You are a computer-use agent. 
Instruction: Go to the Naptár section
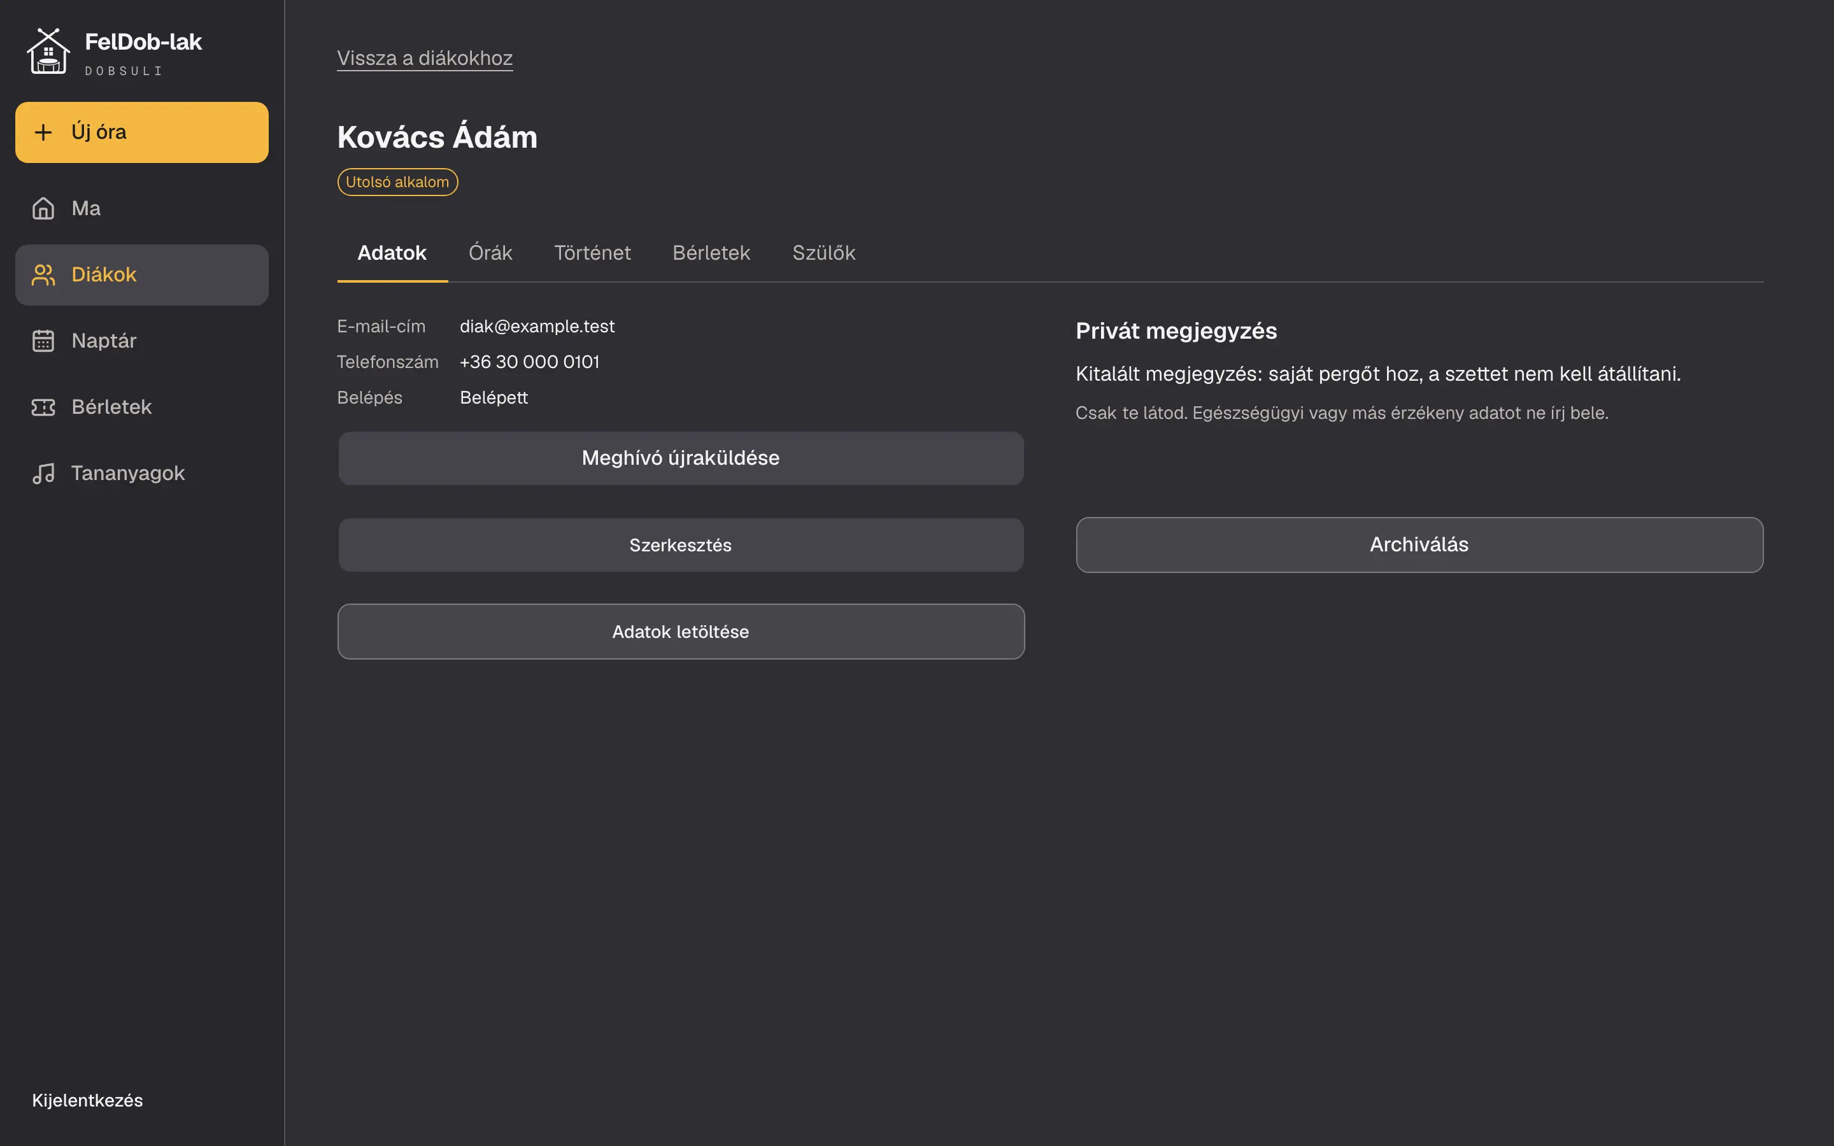142,341
